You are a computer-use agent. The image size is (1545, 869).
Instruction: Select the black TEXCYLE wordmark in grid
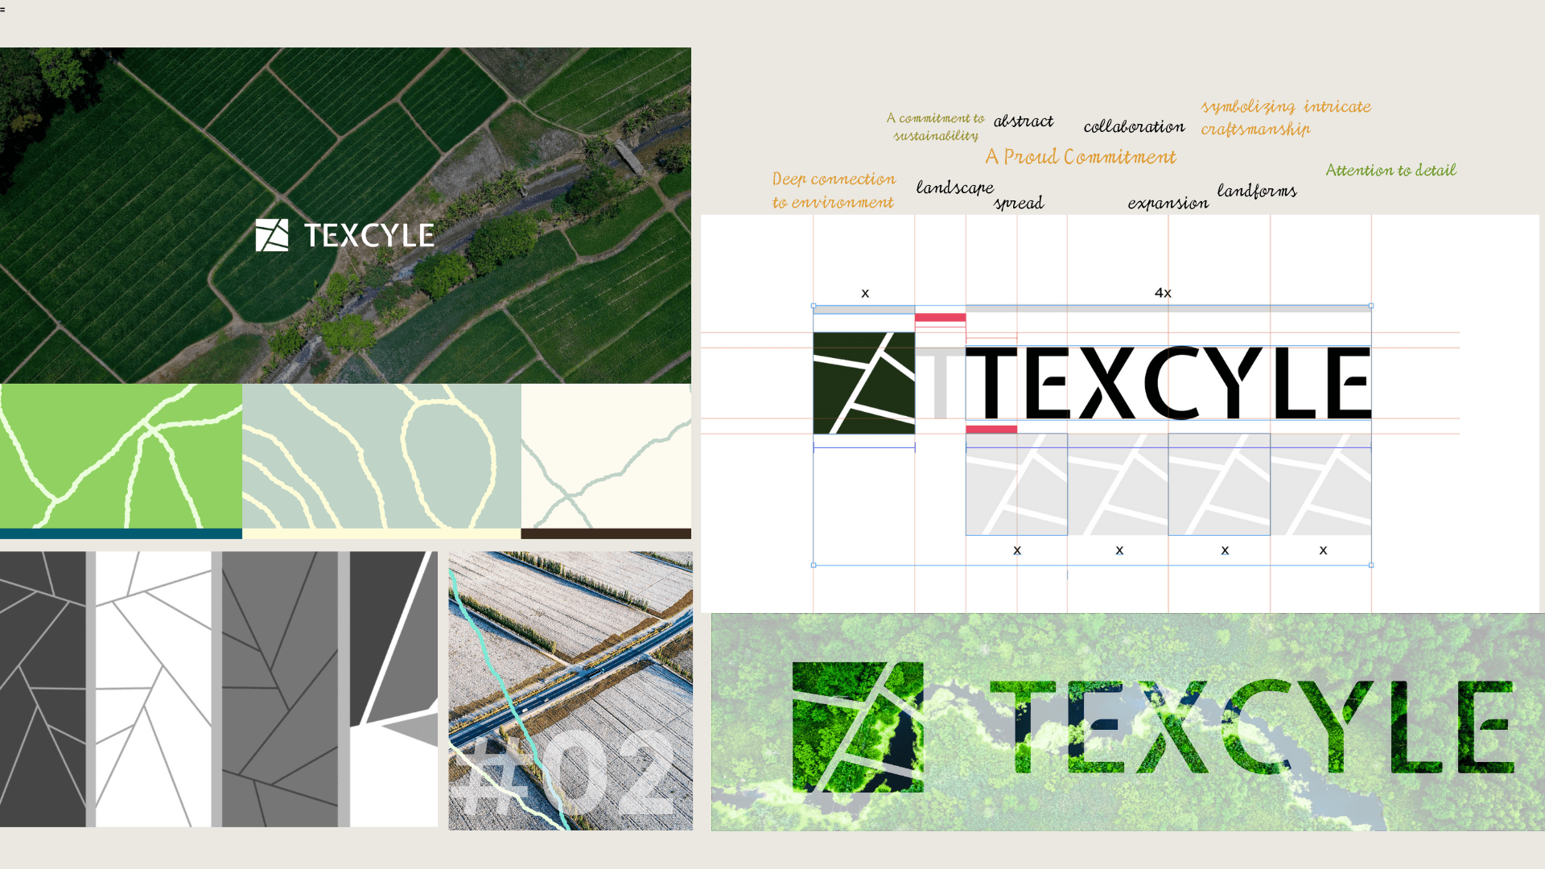1167,383
